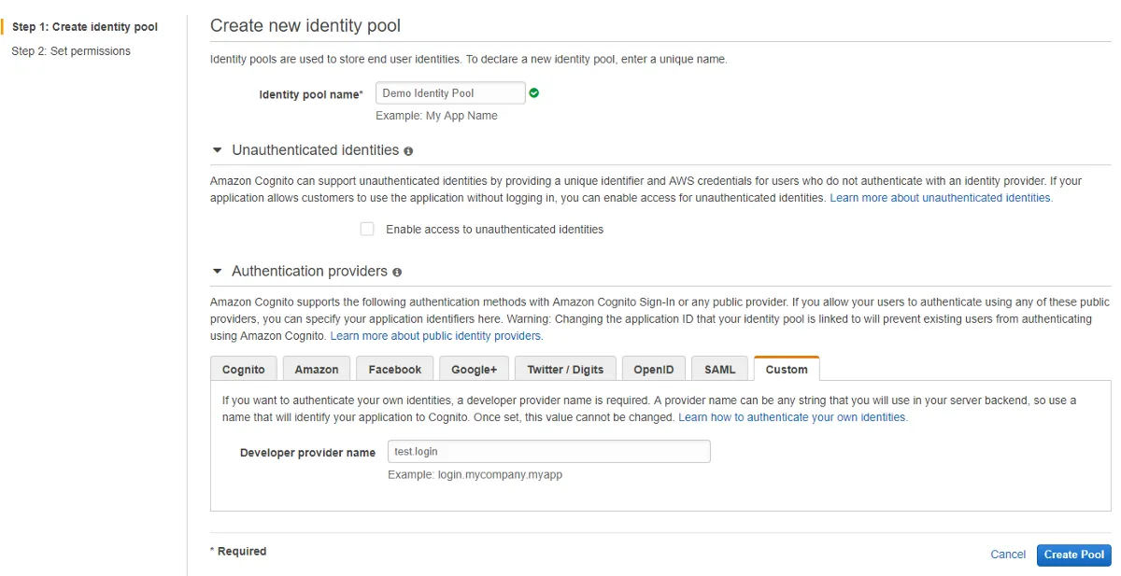Click the Create Pool button
Screen dimensions: 1121x576
pyautogui.click(x=1073, y=554)
